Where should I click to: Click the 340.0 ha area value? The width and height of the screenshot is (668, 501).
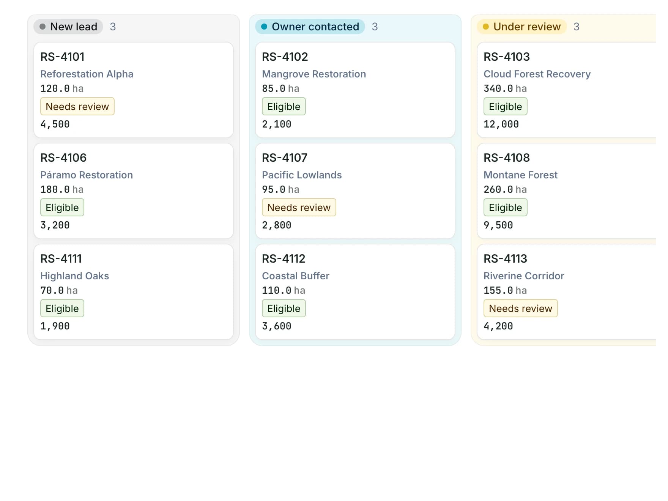pyautogui.click(x=505, y=88)
